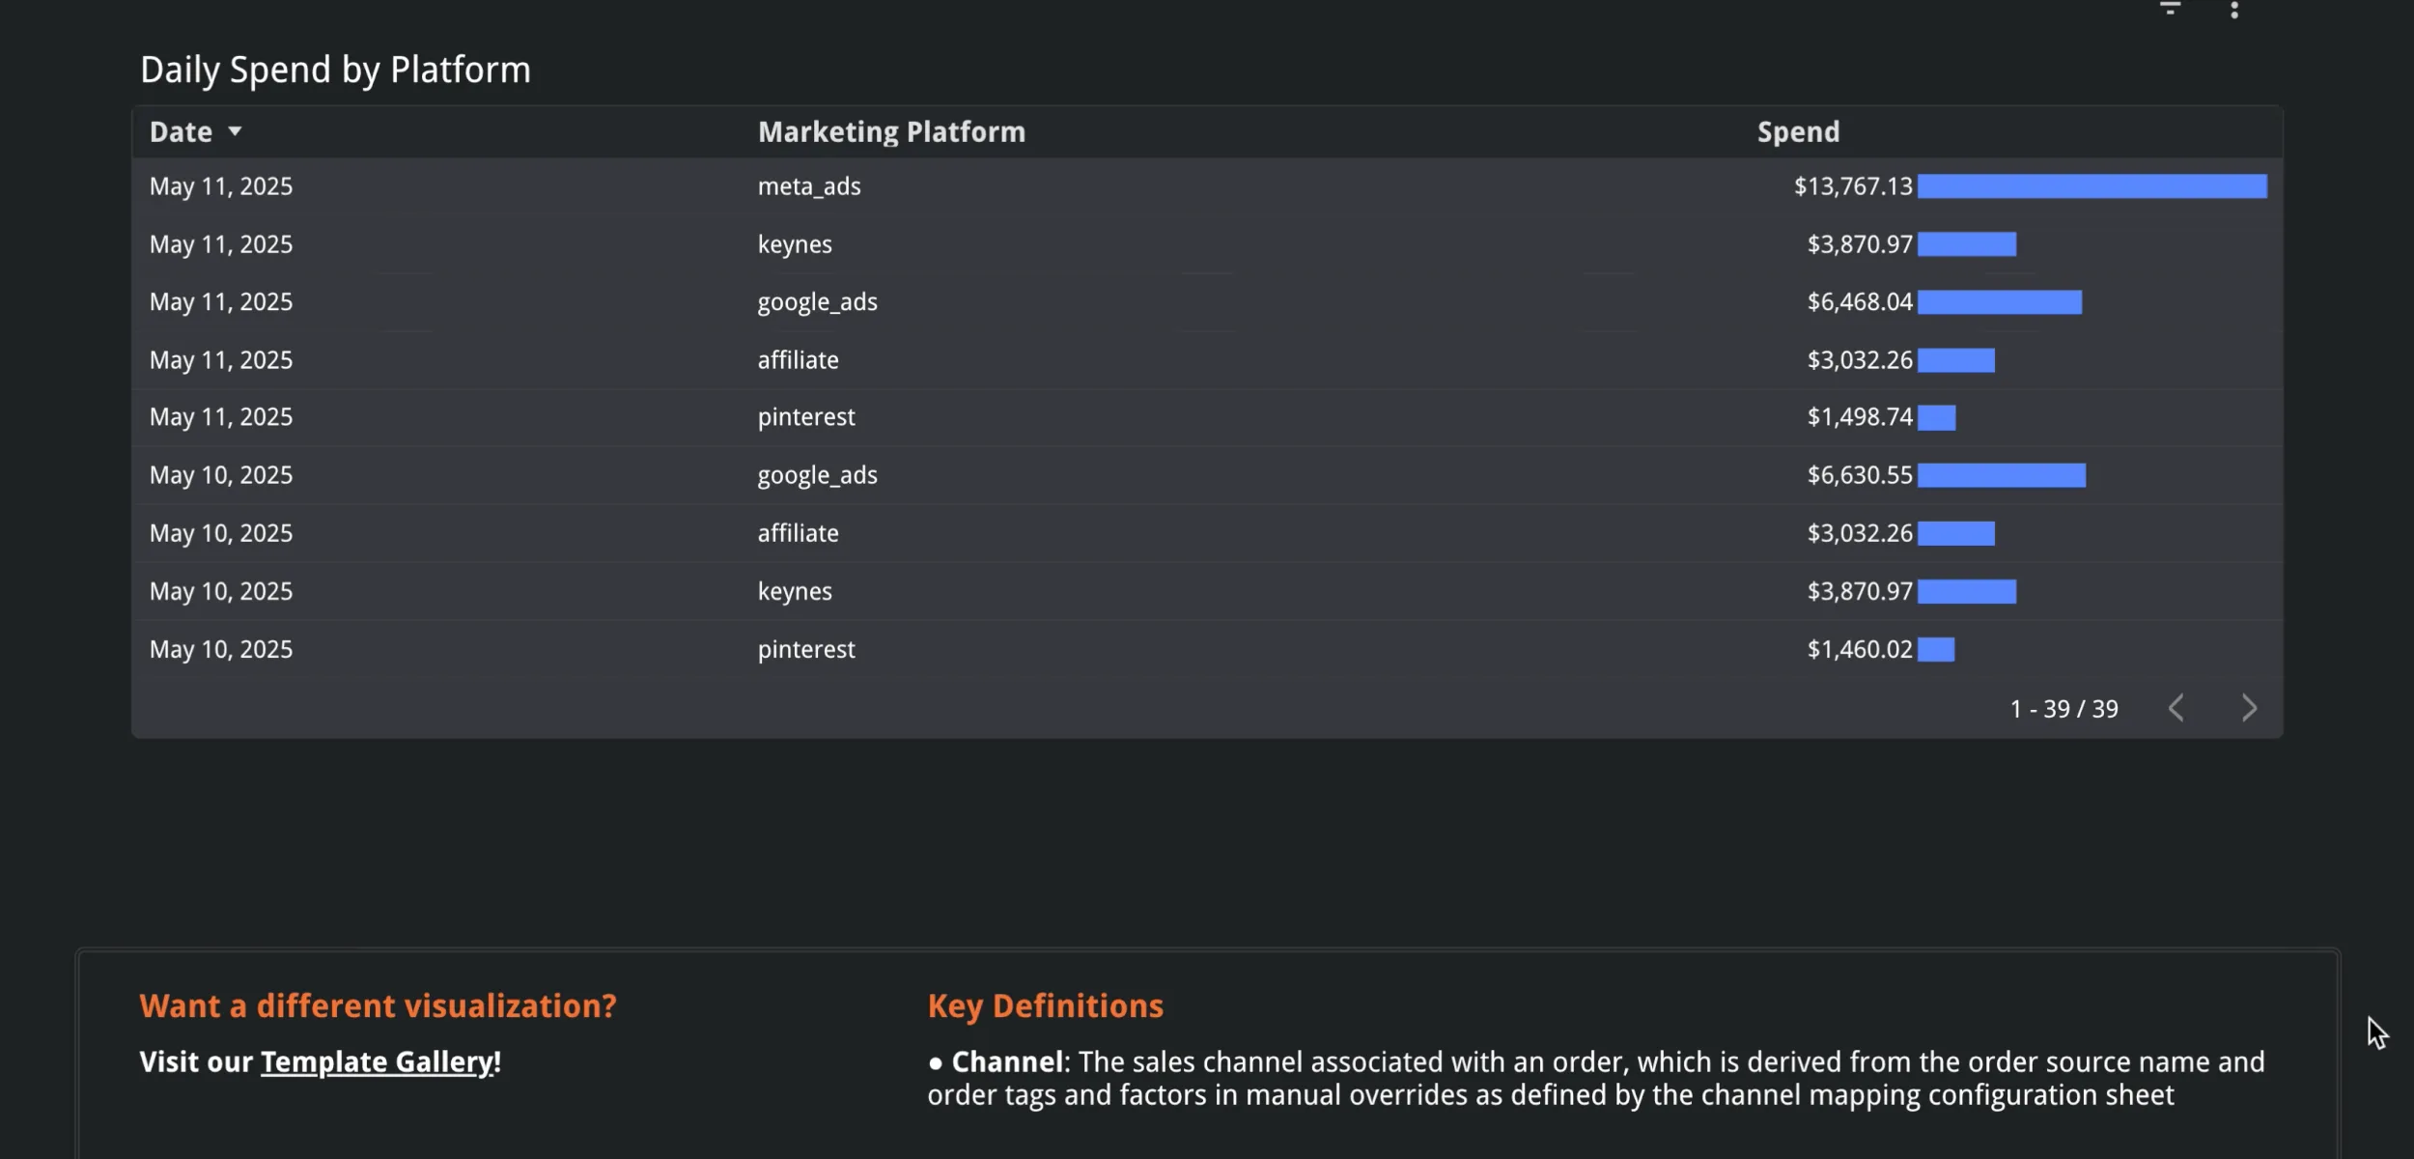2414x1159 pixels.
Task: Click the $6,630.55 google_ads spend value
Action: (1859, 474)
